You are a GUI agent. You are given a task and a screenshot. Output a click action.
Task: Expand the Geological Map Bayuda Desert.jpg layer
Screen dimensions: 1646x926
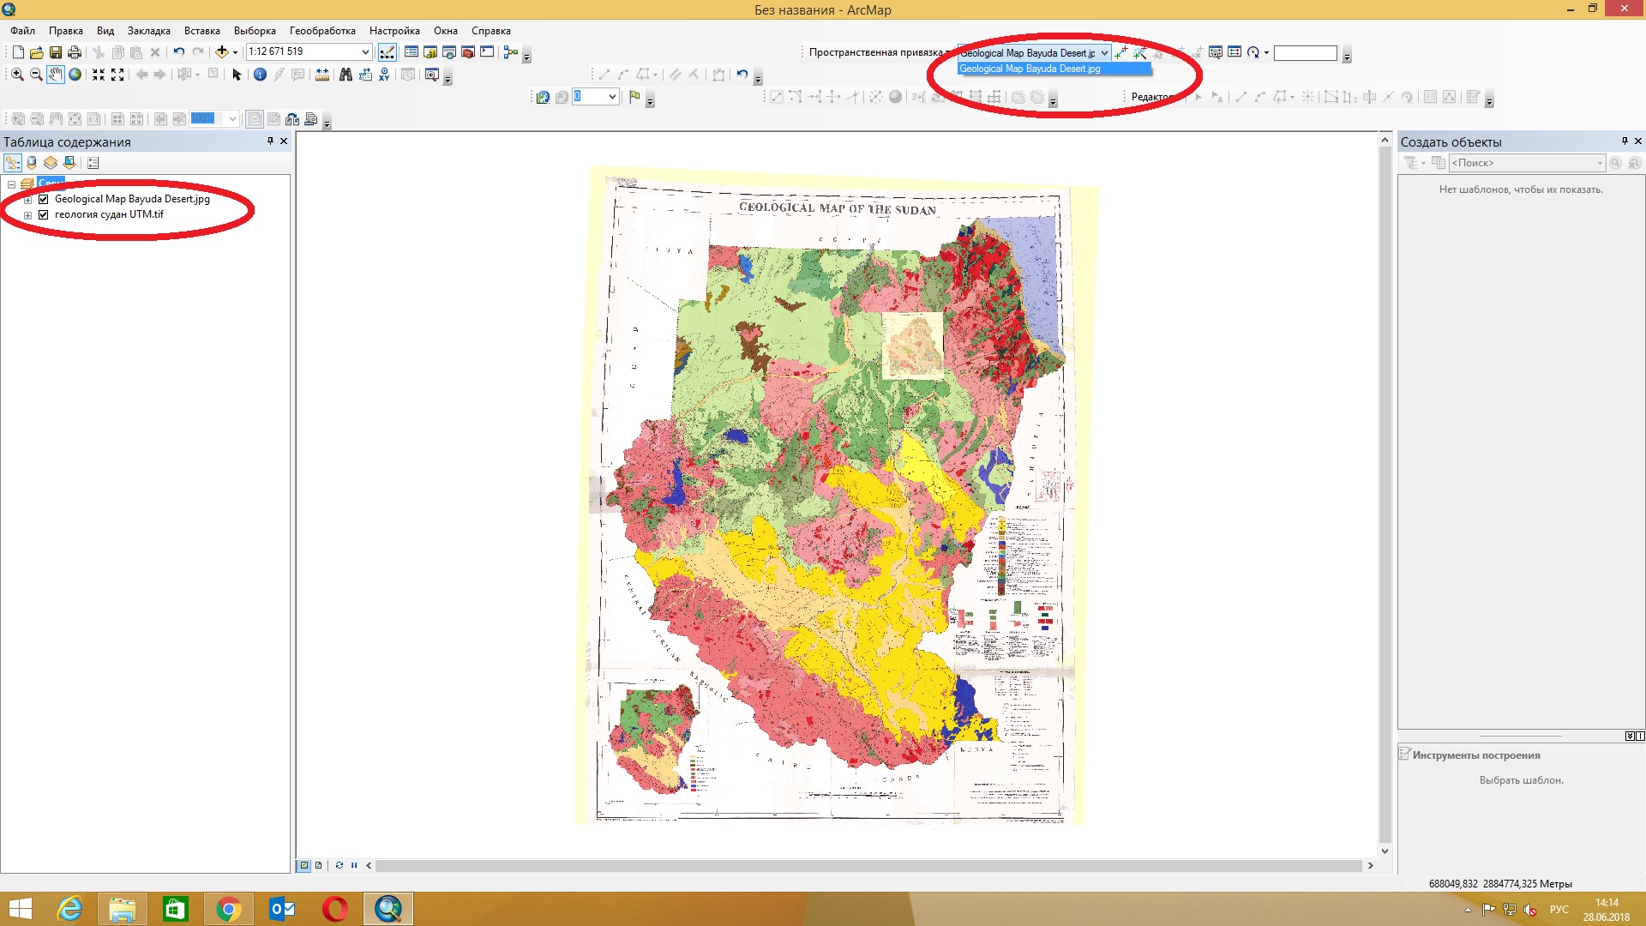(27, 199)
